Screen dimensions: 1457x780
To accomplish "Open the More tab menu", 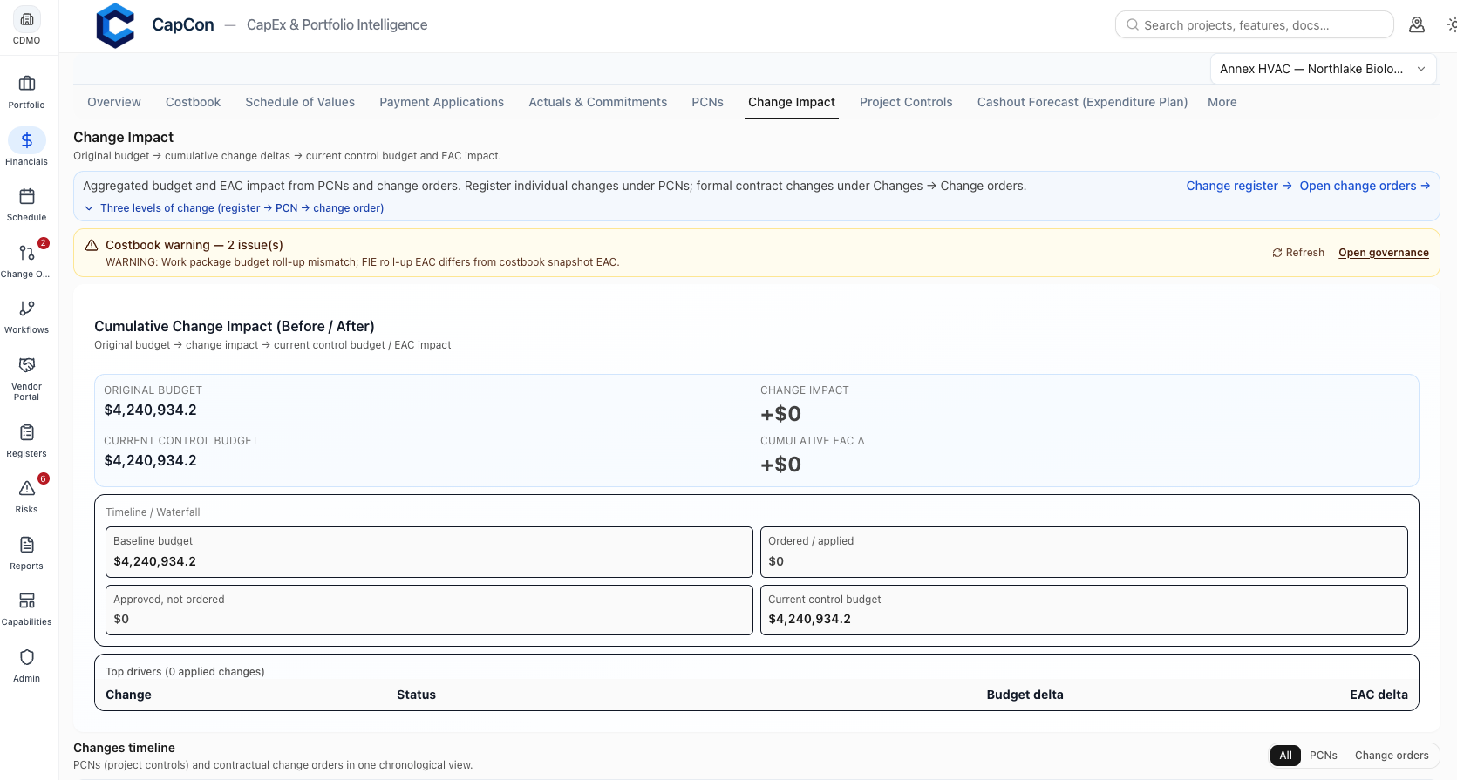I will point(1222,102).
